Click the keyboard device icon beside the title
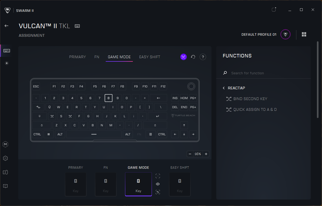The height and width of the screenshot is (206, 322). coord(77,26)
